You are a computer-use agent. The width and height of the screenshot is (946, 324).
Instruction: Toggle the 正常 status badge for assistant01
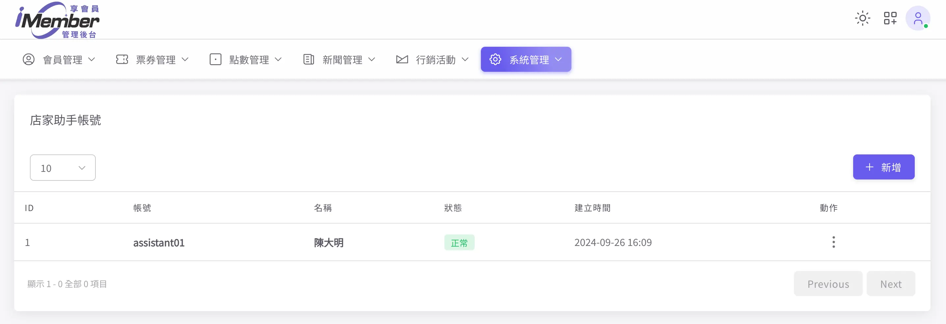[x=459, y=242]
